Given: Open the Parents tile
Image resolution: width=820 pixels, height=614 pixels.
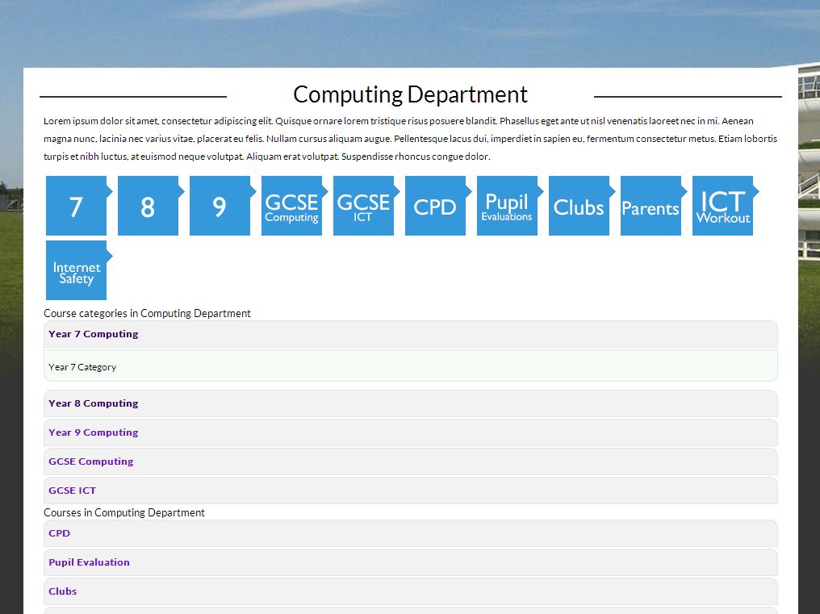Looking at the screenshot, I should [x=651, y=206].
